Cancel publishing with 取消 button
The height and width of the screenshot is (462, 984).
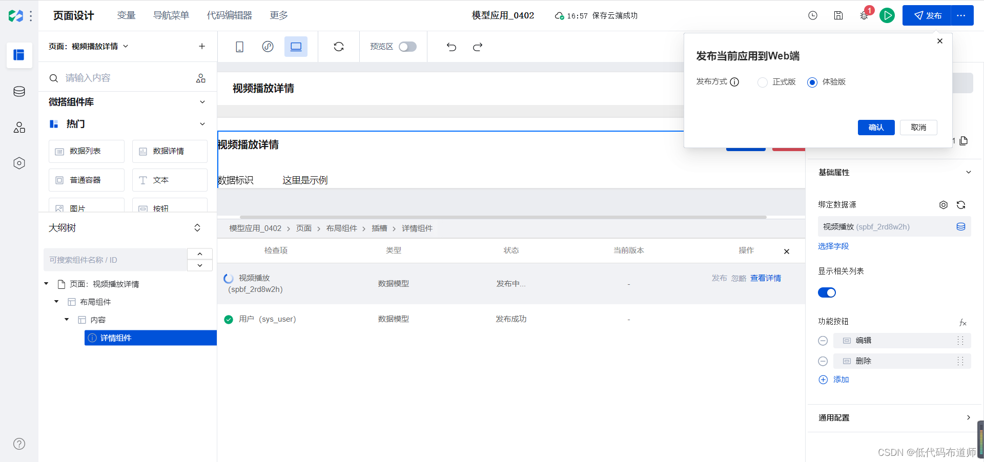pyautogui.click(x=918, y=128)
